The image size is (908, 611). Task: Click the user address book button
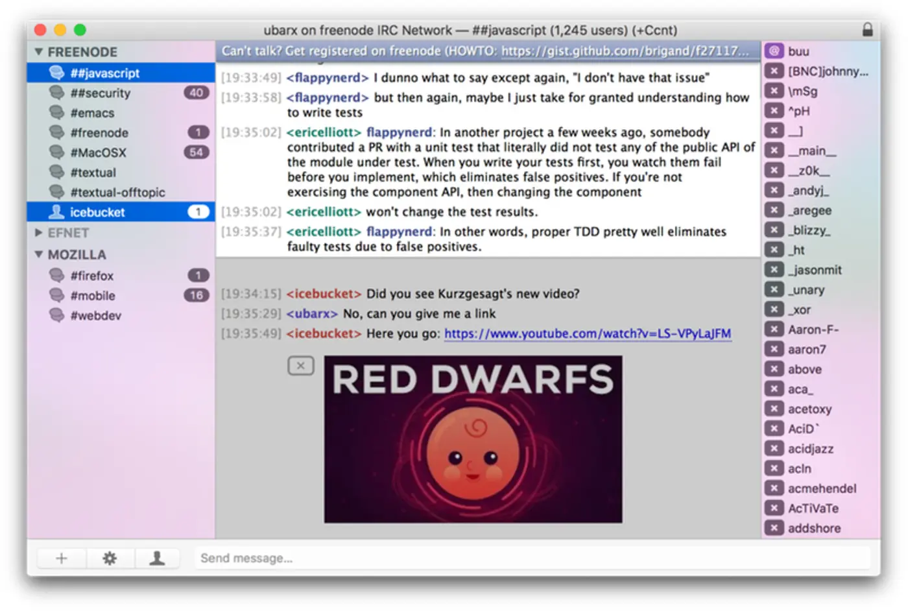[157, 558]
